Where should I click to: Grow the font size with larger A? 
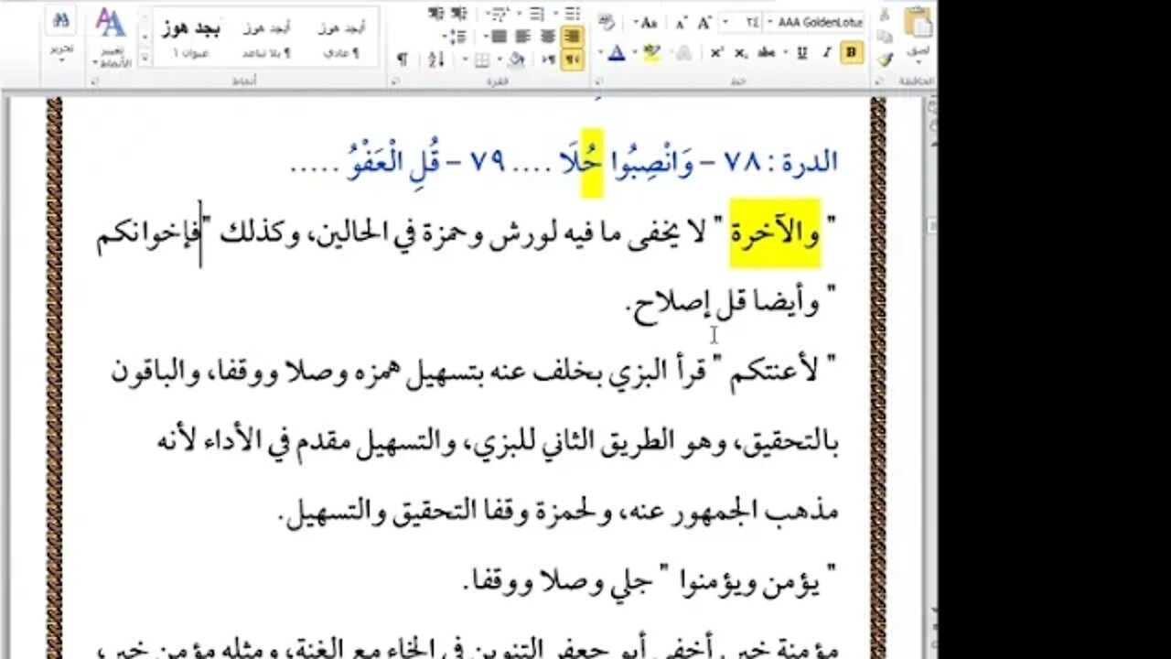[x=704, y=22]
